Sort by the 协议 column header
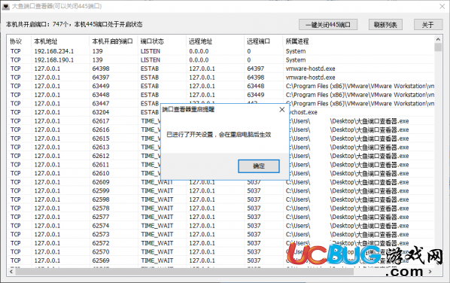 click(x=20, y=41)
